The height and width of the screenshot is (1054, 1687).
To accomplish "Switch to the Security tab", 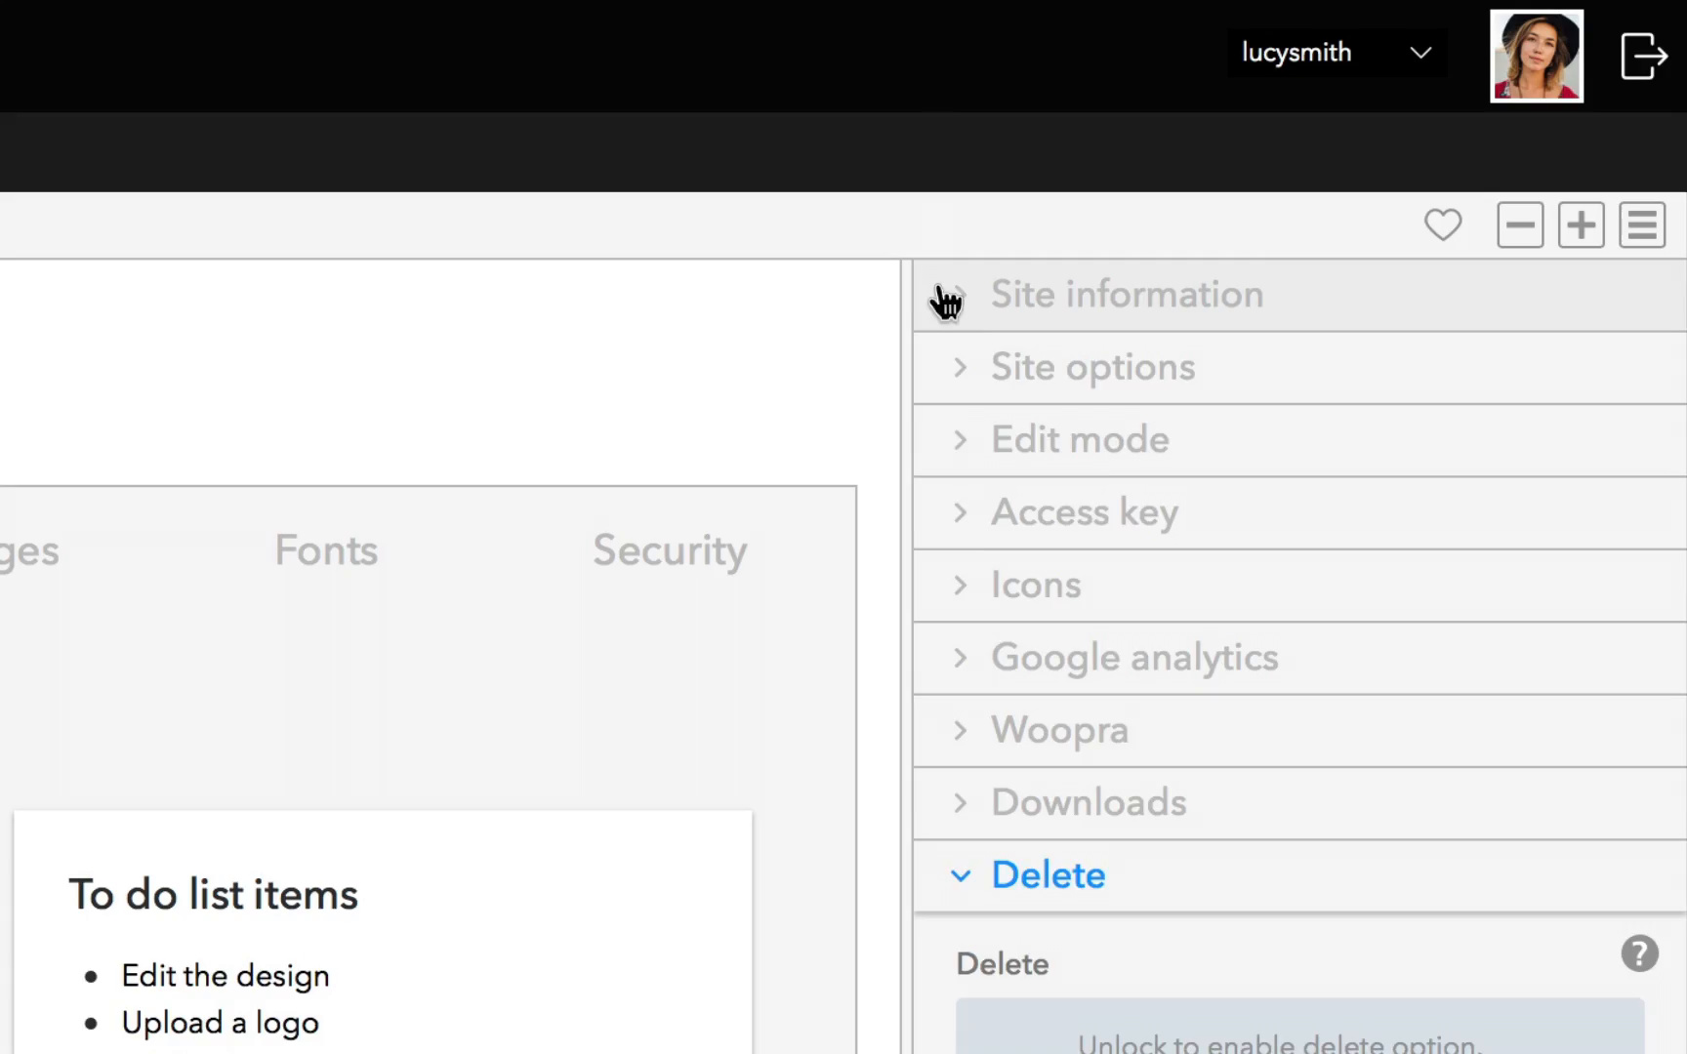I will click(x=670, y=551).
